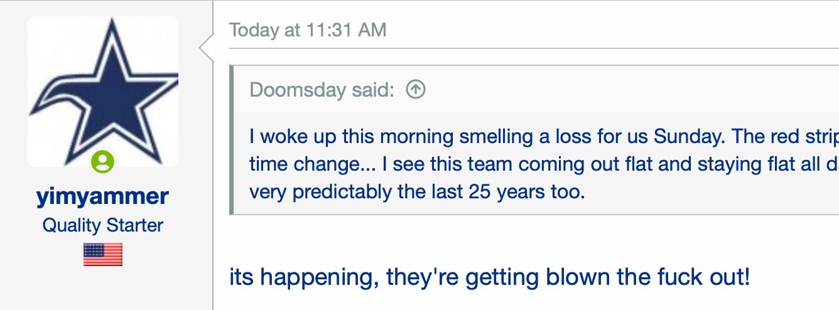Open yimyammer's user profile

pos(102,196)
